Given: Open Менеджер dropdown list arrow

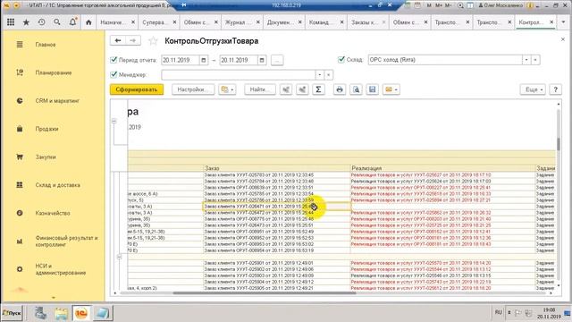Looking at the screenshot, I should 319,75.
